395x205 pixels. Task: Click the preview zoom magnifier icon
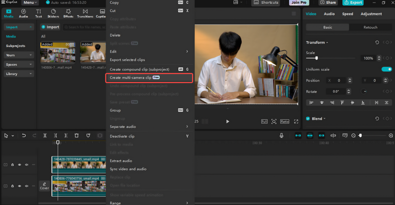tap(274, 122)
